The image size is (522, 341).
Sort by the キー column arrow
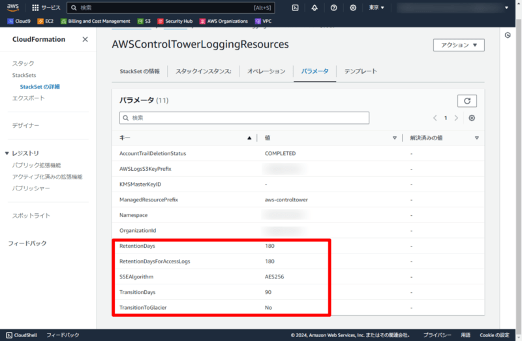tap(249, 138)
